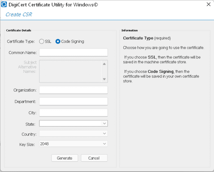The width and height of the screenshot is (214, 172).
Task: Expand the Key Size 2048 dropdown
Action: [x=104, y=144]
